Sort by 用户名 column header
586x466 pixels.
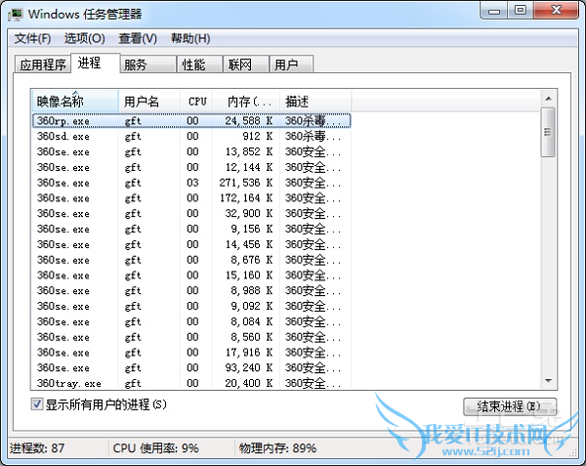tap(149, 101)
